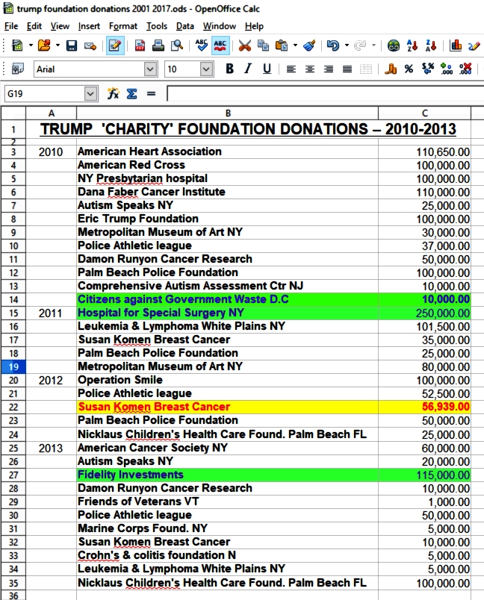Open the Function Wizard icon

(113, 93)
